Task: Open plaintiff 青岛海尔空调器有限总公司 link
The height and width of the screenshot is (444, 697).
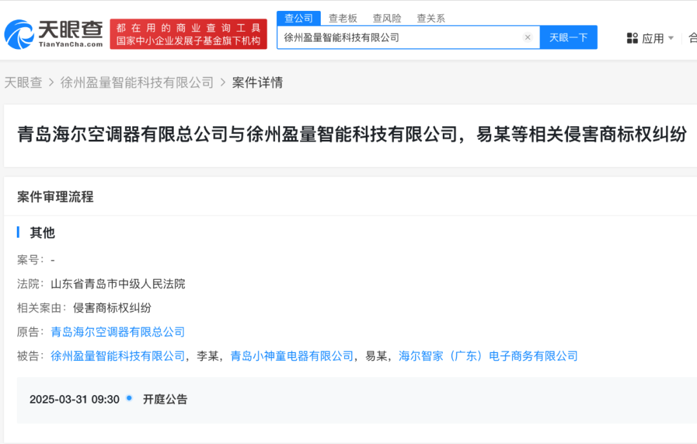Action: click(x=118, y=332)
